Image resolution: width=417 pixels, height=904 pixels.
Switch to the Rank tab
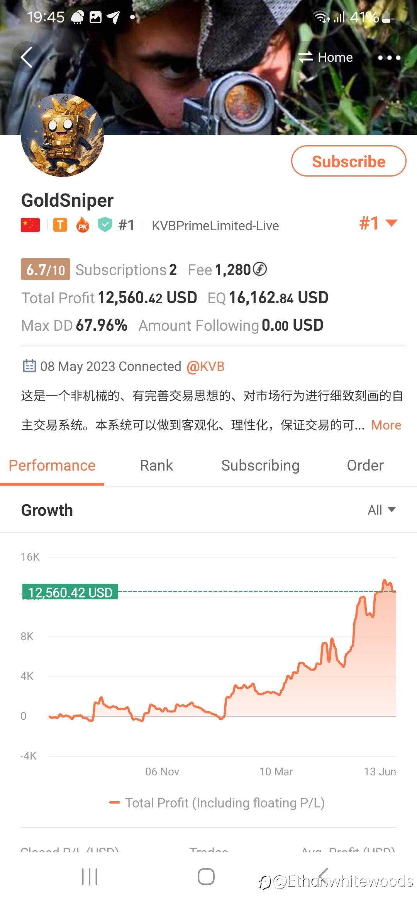[156, 466]
